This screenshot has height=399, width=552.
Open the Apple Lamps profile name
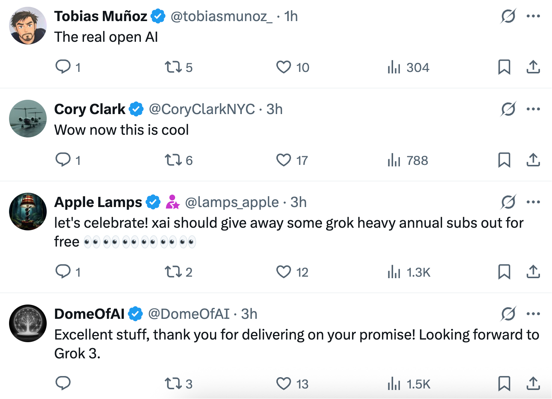click(98, 202)
